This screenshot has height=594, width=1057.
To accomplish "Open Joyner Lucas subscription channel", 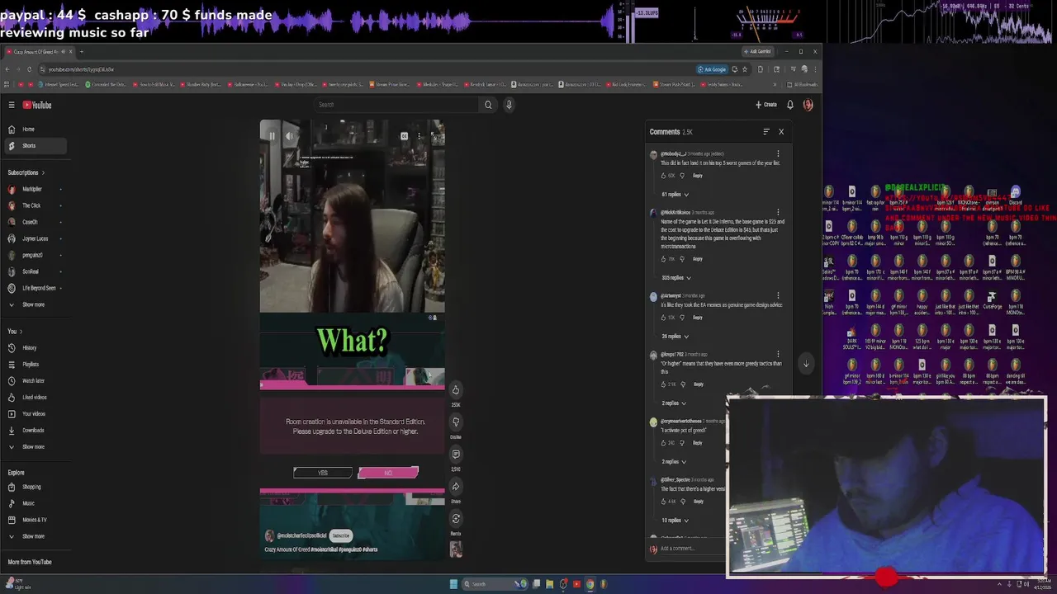I will pyautogui.click(x=34, y=238).
